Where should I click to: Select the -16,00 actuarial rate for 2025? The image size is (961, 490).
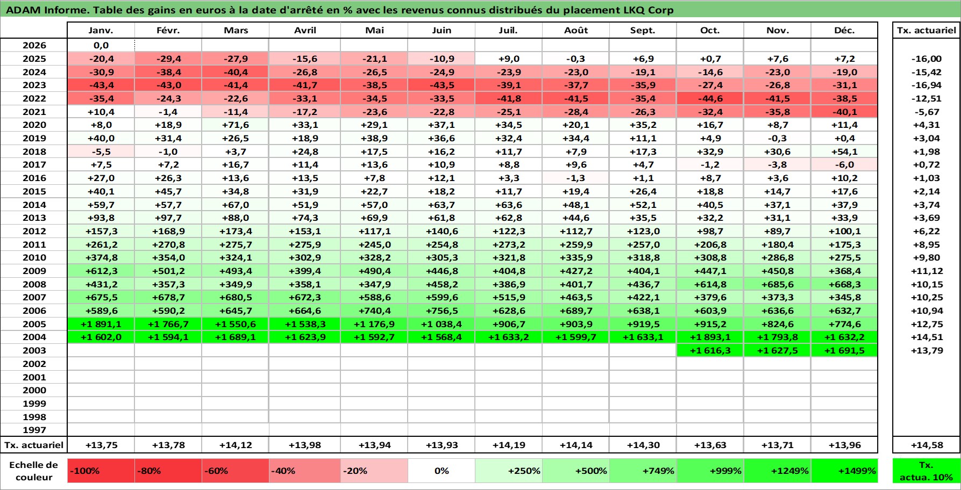pyautogui.click(x=927, y=59)
